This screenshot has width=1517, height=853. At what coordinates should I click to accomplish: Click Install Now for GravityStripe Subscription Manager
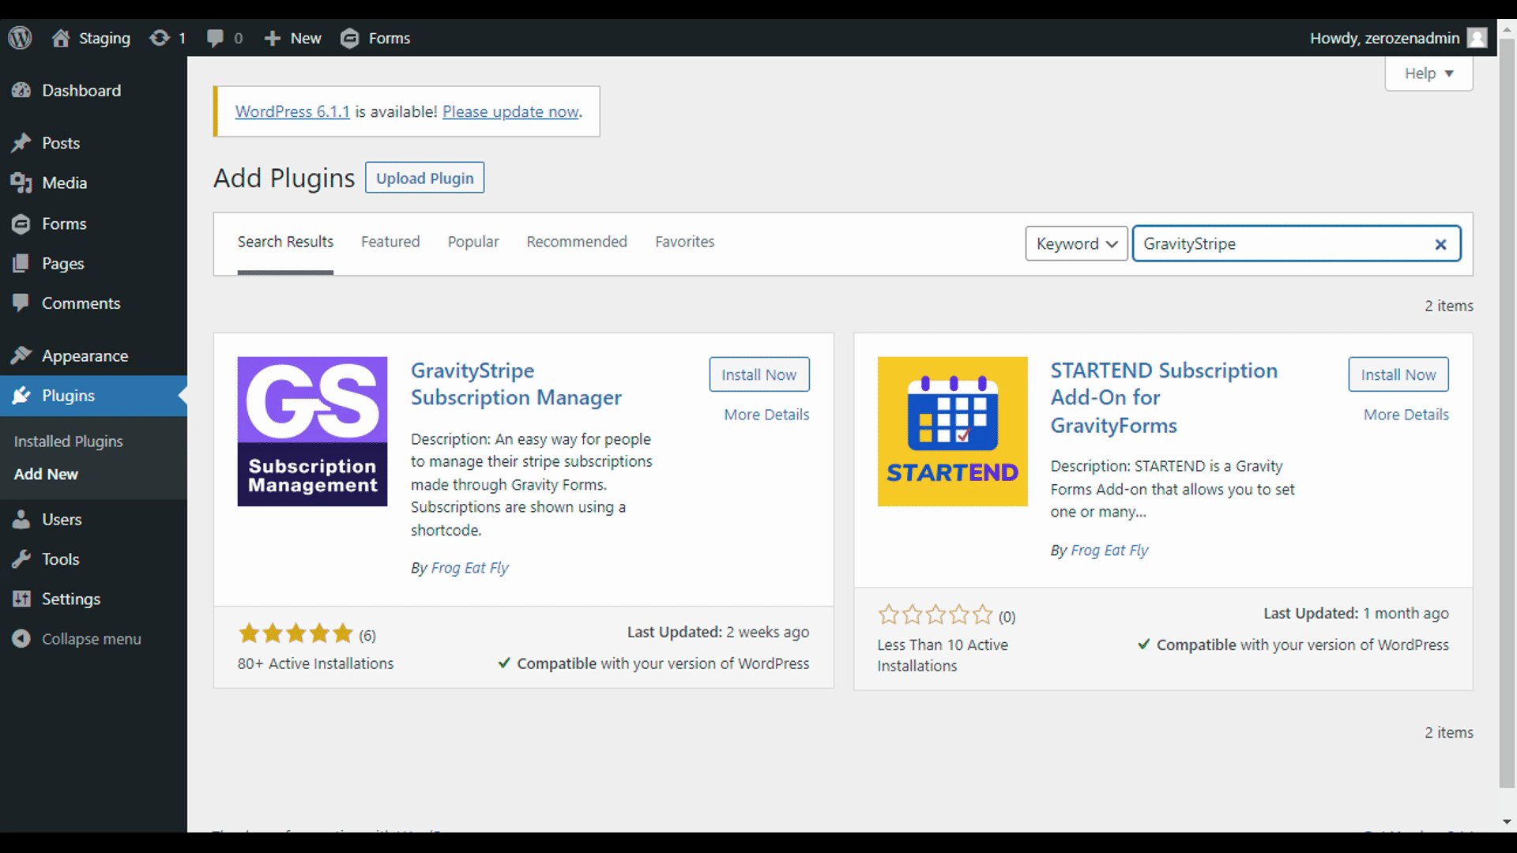758,374
